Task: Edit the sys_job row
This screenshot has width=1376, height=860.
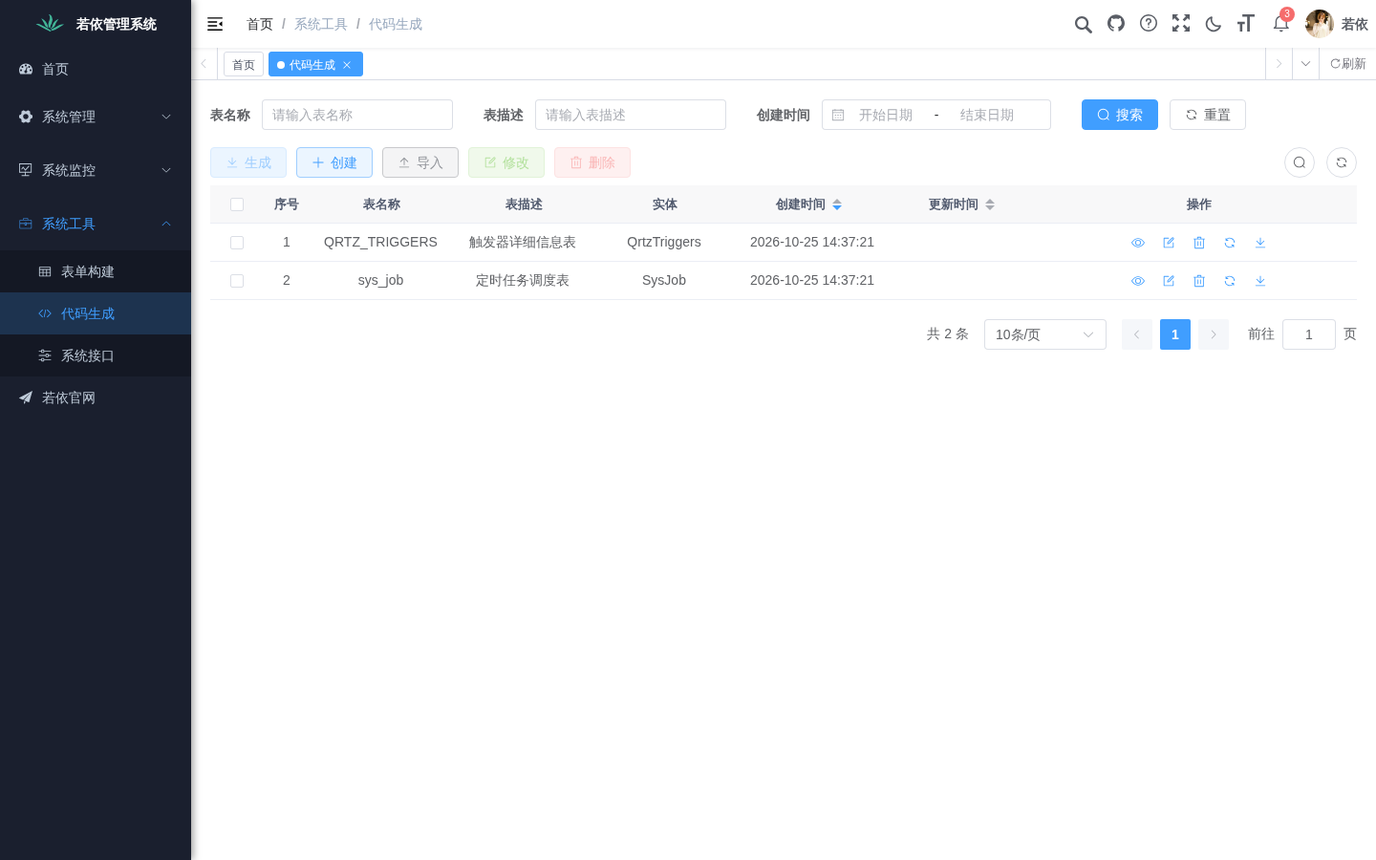Action: [x=1169, y=281]
